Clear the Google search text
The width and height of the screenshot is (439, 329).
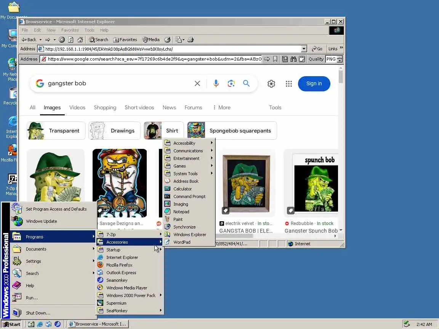coord(197,83)
